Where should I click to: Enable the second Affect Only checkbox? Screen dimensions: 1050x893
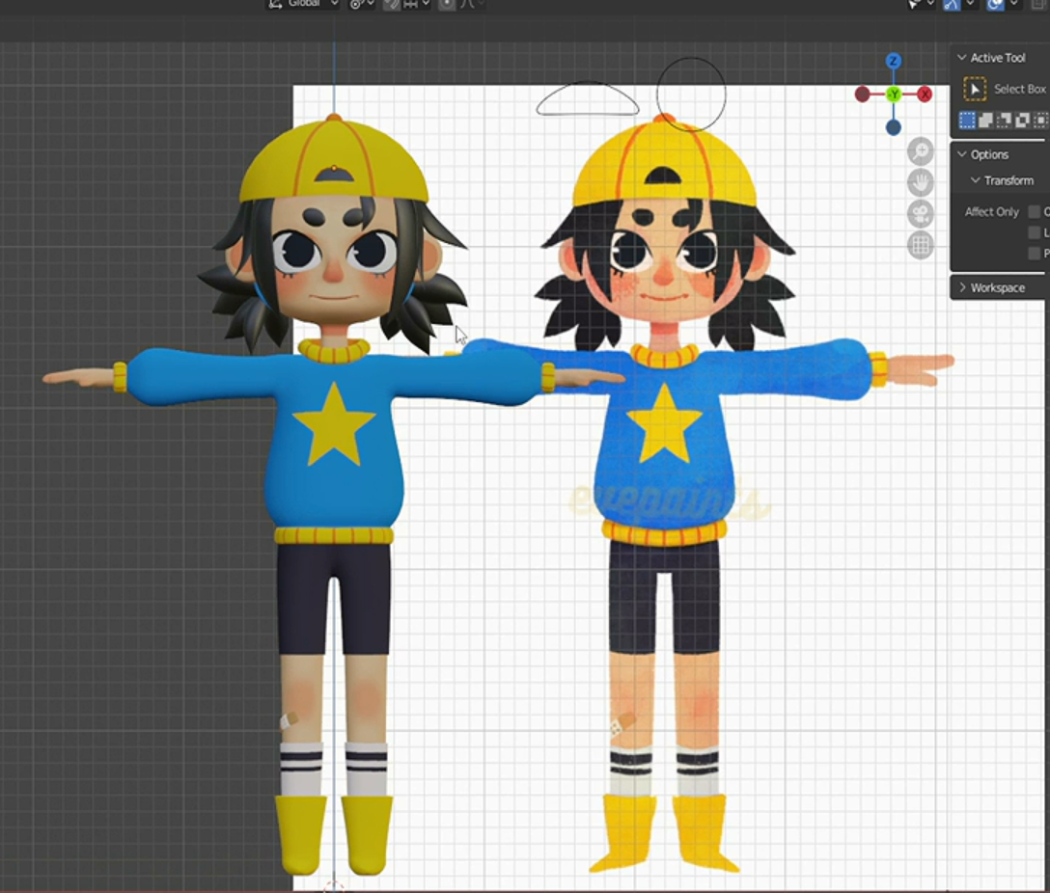[x=1035, y=232]
